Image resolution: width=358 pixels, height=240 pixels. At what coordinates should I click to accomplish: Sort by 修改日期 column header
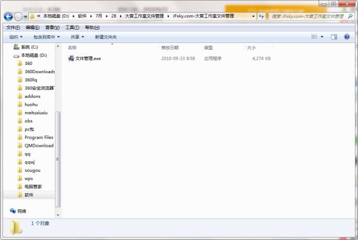(x=170, y=48)
